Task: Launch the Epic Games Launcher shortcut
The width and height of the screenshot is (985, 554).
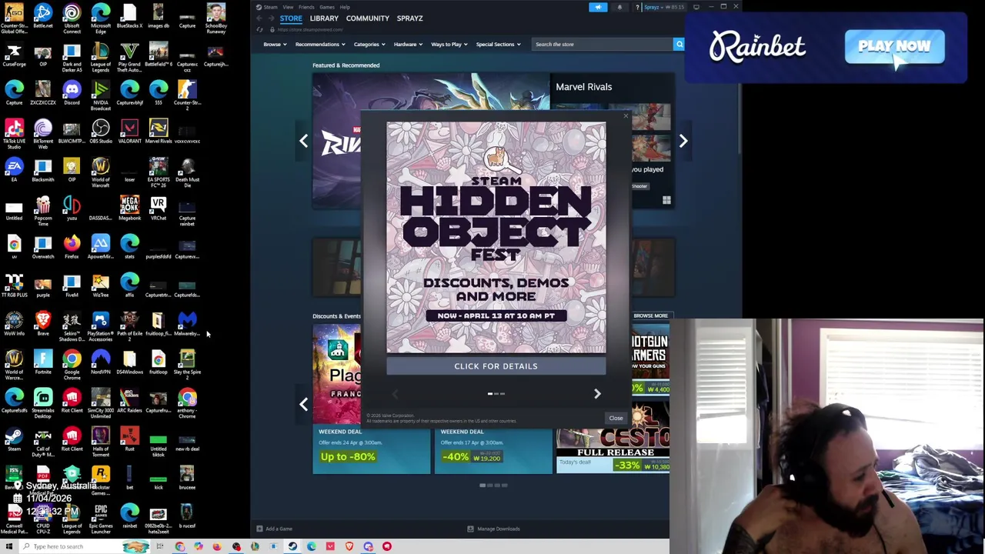Action: pos(101,519)
